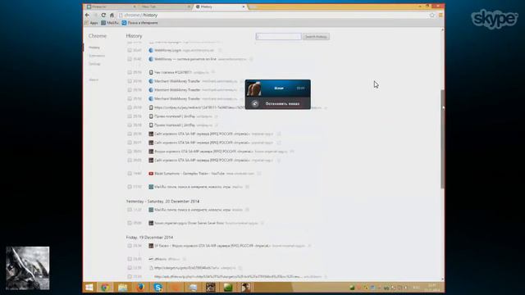Screen dimensions: 525x295
Task: Open the Поиск в Интернете bookmark
Action: [139, 23]
